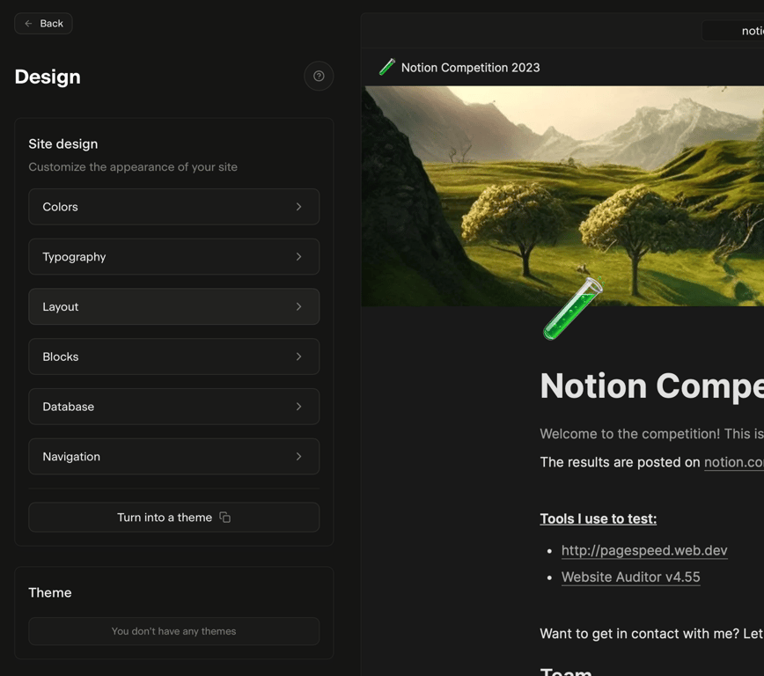Follow the notion.co link in results line
Viewport: 764px width, 676px height.
coord(734,462)
